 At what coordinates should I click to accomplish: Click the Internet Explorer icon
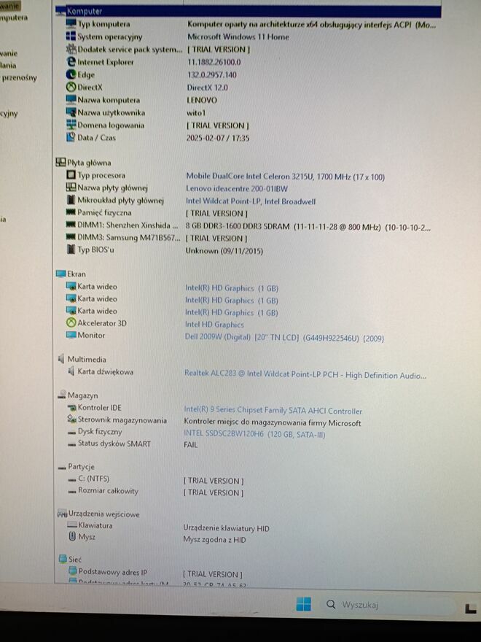pos(71,62)
